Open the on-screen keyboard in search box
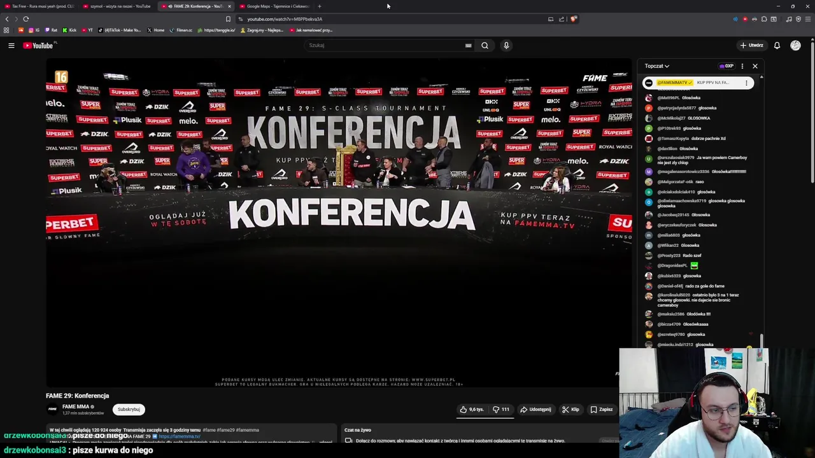This screenshot has width=815, height=458. point(468,45)
